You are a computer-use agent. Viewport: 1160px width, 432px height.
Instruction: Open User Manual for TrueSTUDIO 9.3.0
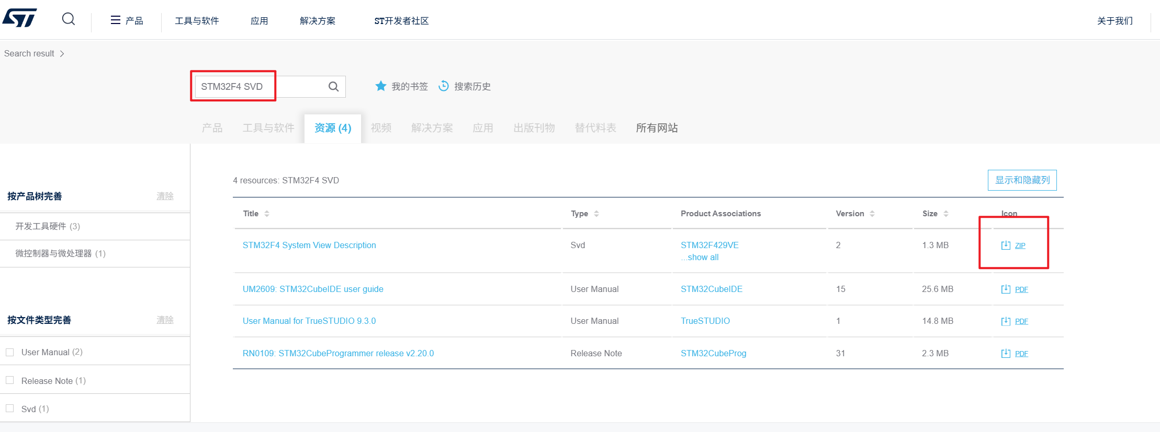(309, 321)
